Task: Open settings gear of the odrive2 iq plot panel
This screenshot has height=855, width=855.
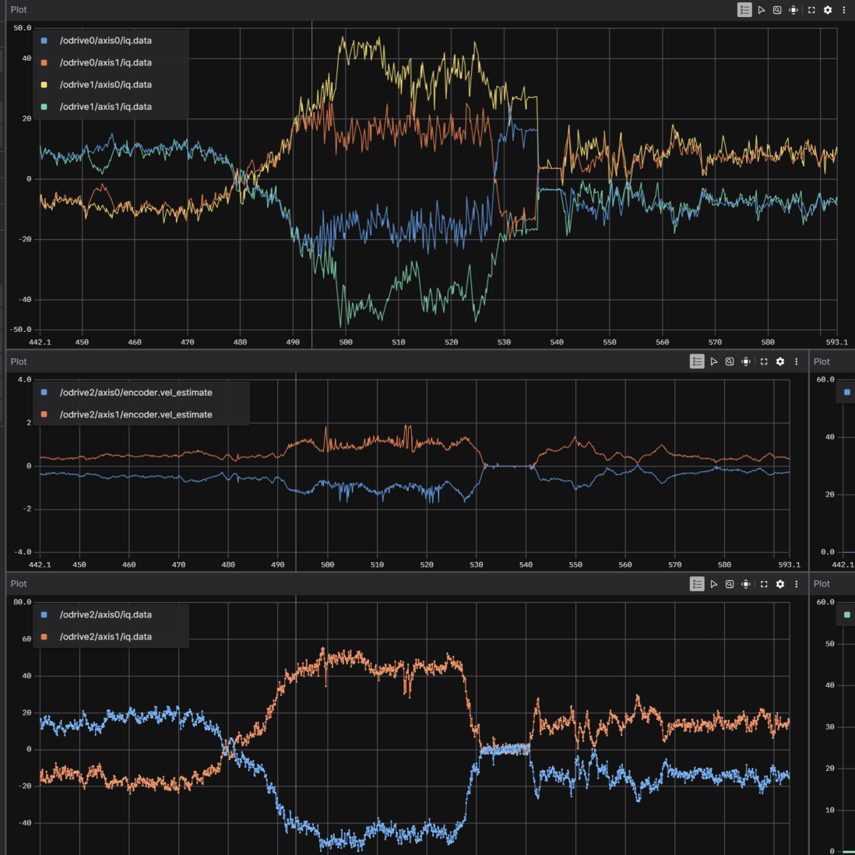Action: pyautogui.click(x=780, y=584)
